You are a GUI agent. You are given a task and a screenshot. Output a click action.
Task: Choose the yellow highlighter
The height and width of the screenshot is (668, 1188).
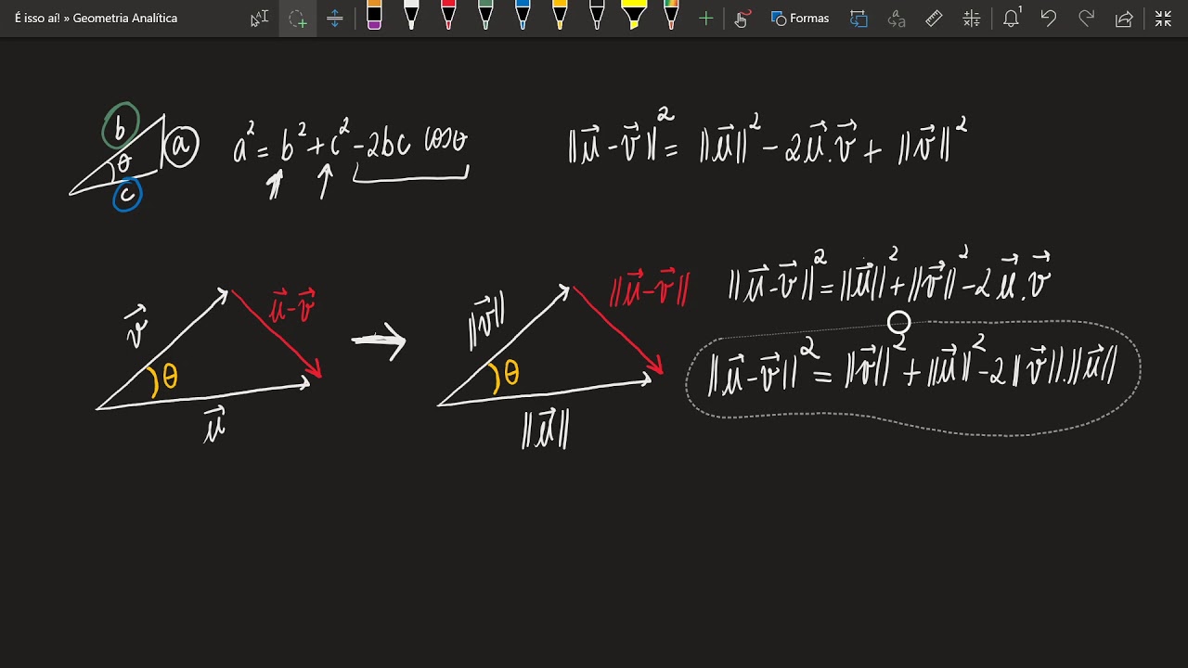(634, 17)
